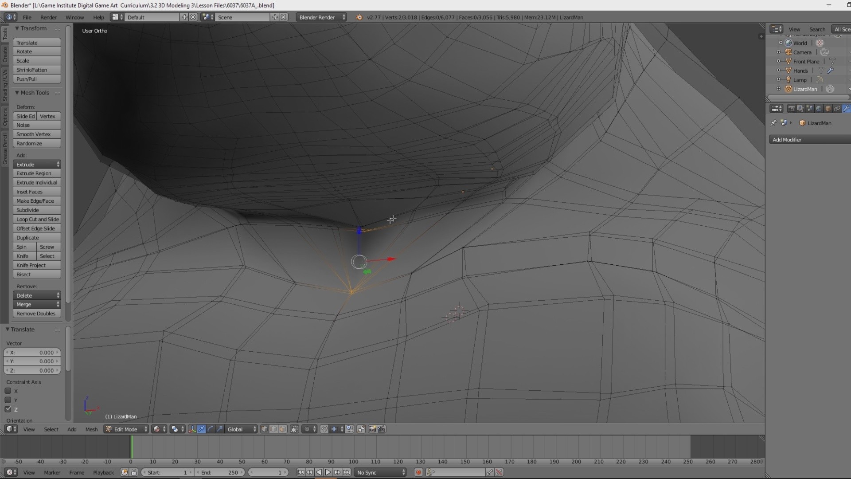Open Modifiers properties wrench tab icon

tap(846, 108)
